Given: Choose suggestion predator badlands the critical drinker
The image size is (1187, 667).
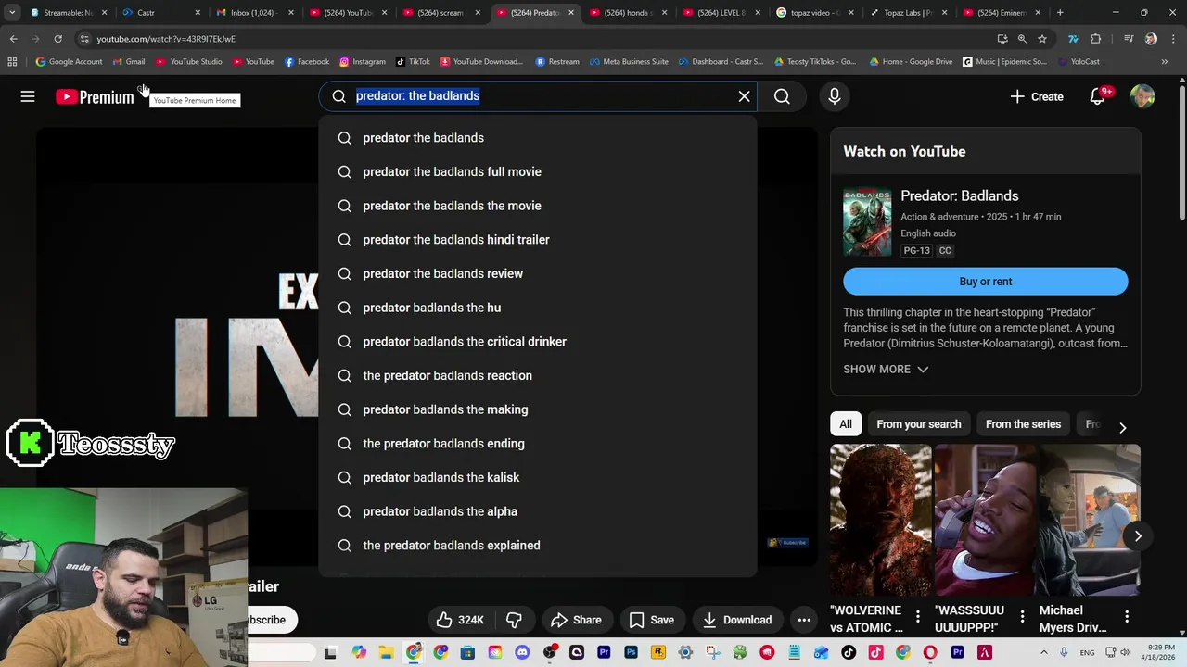Looking at the screenshot, I should tap(538, 342).
